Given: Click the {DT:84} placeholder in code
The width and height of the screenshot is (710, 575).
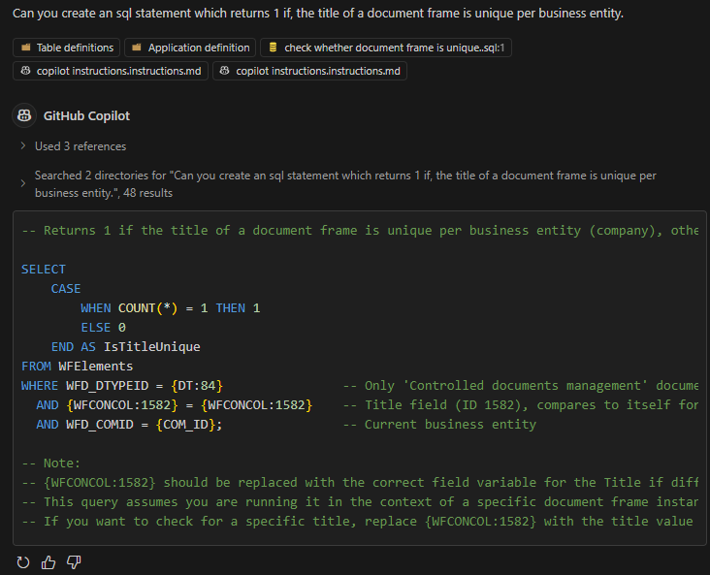Looking at the screenshot, I should pyautogui.click(x=197, y=386).
